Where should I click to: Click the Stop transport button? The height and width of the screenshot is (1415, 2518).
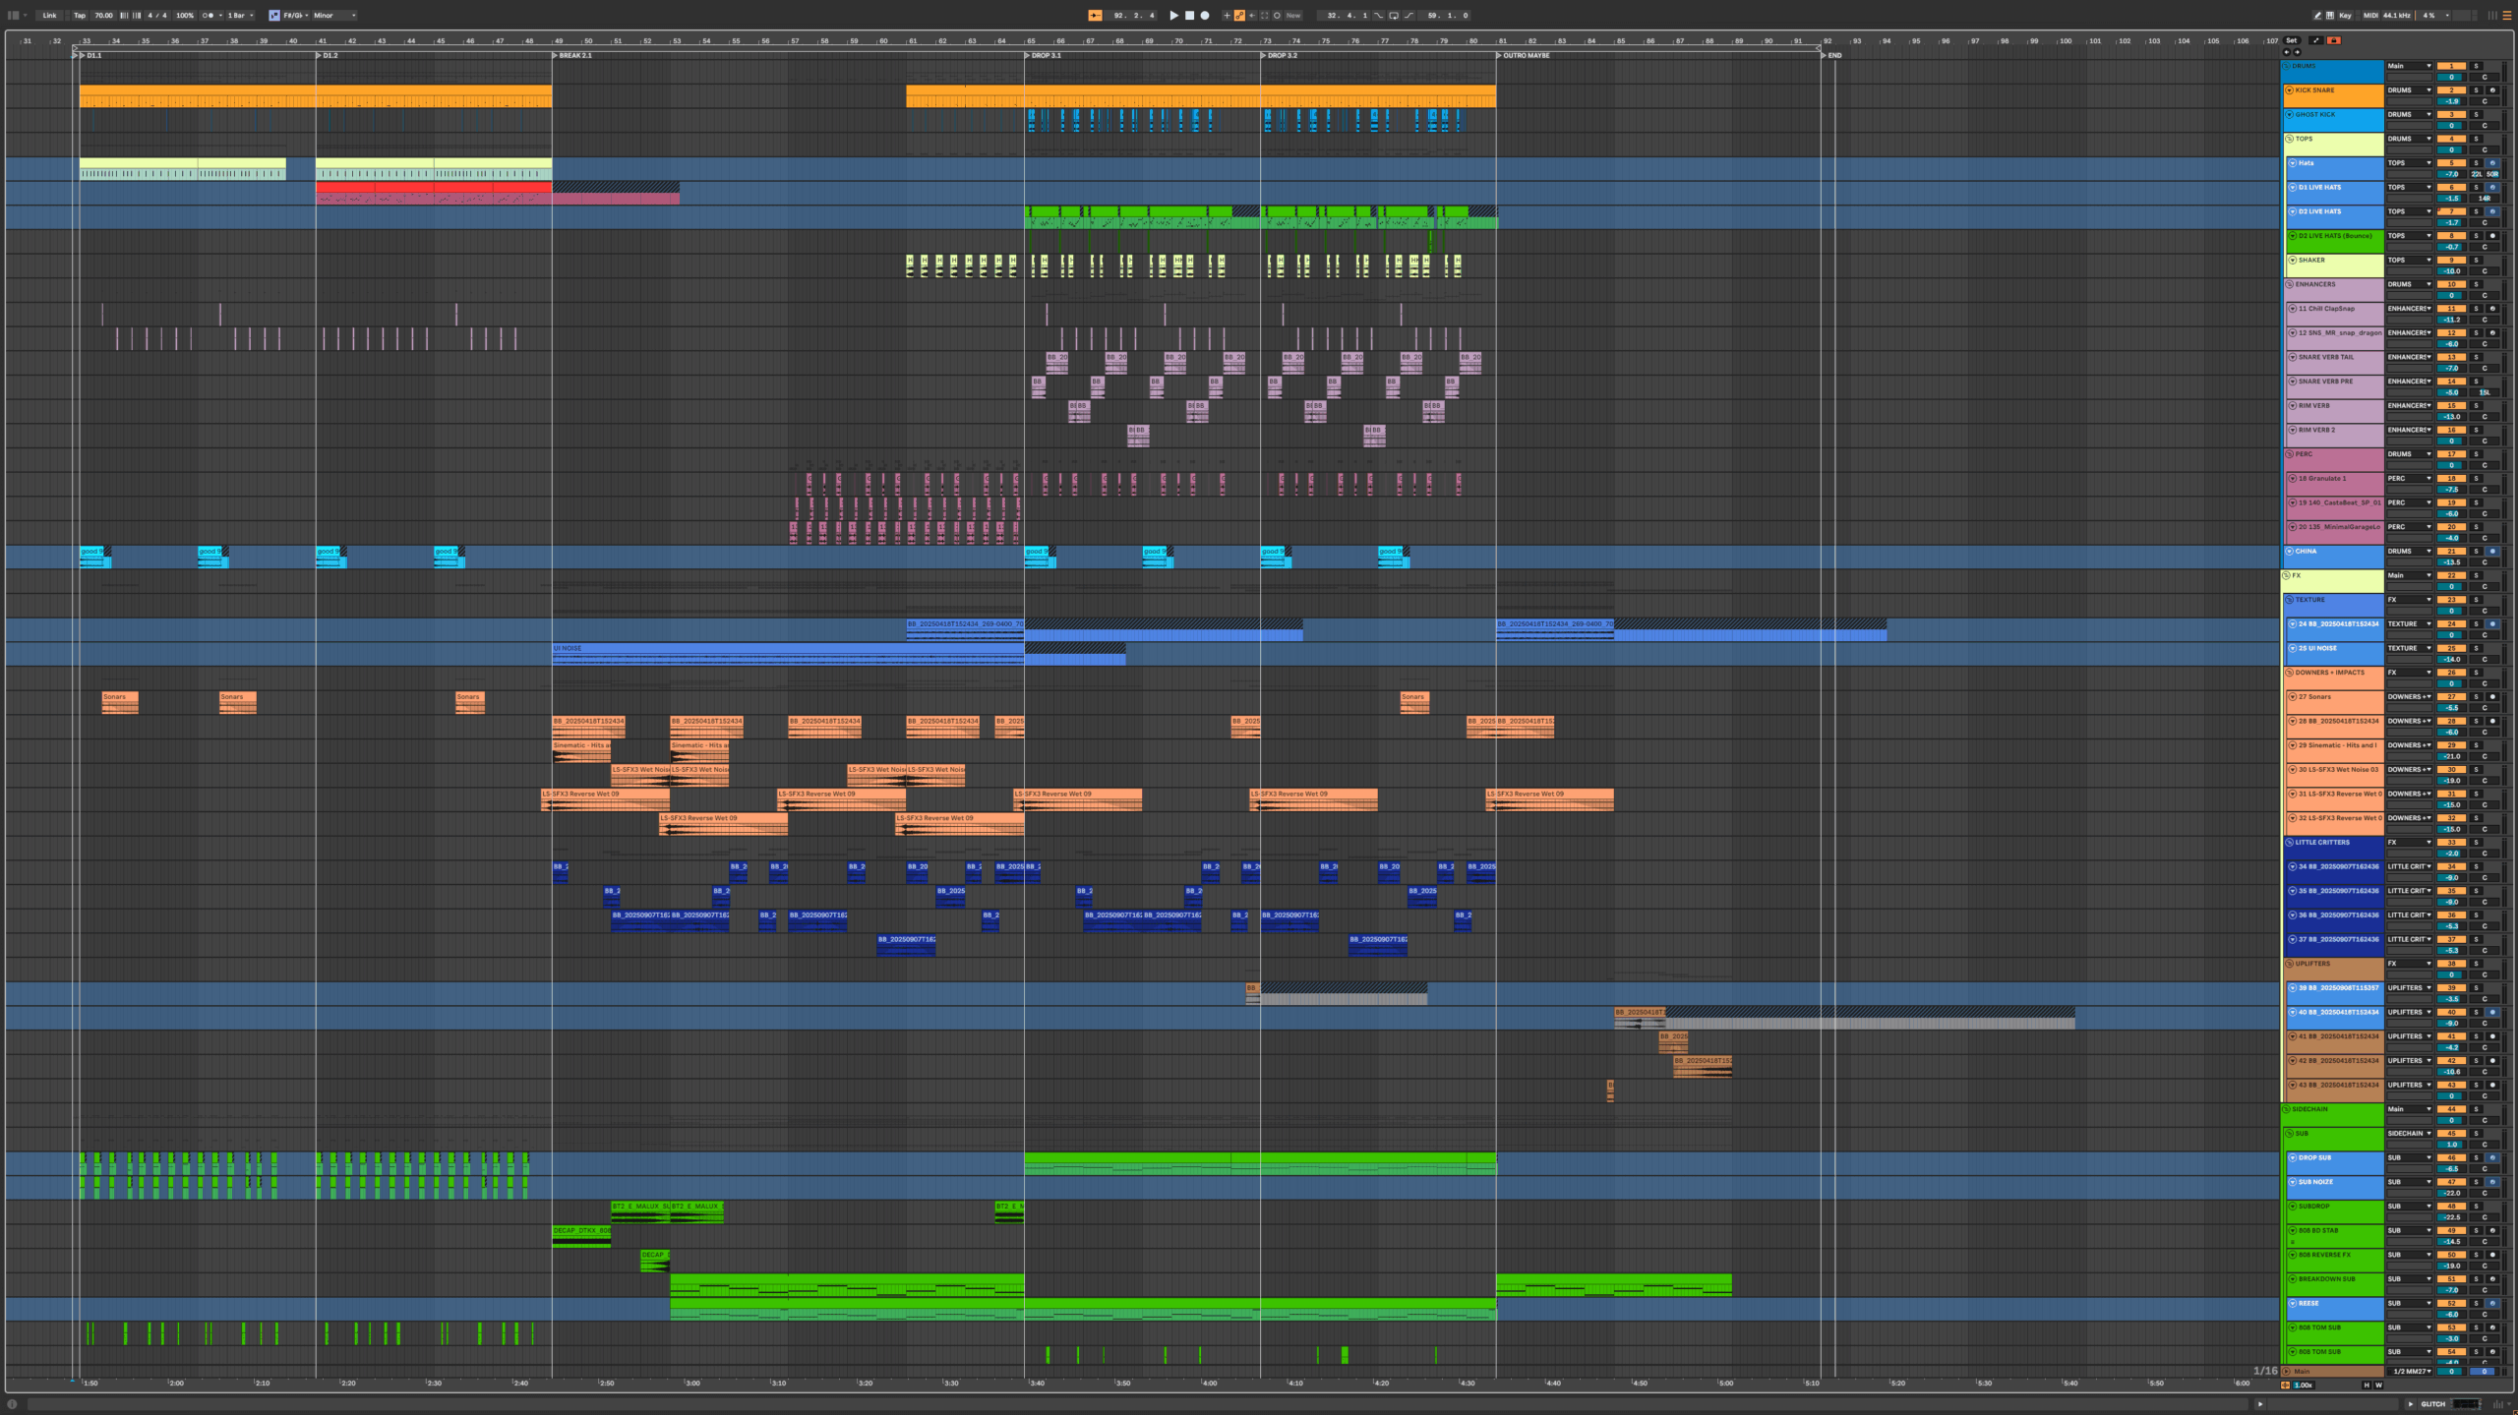click(1189, 16)
